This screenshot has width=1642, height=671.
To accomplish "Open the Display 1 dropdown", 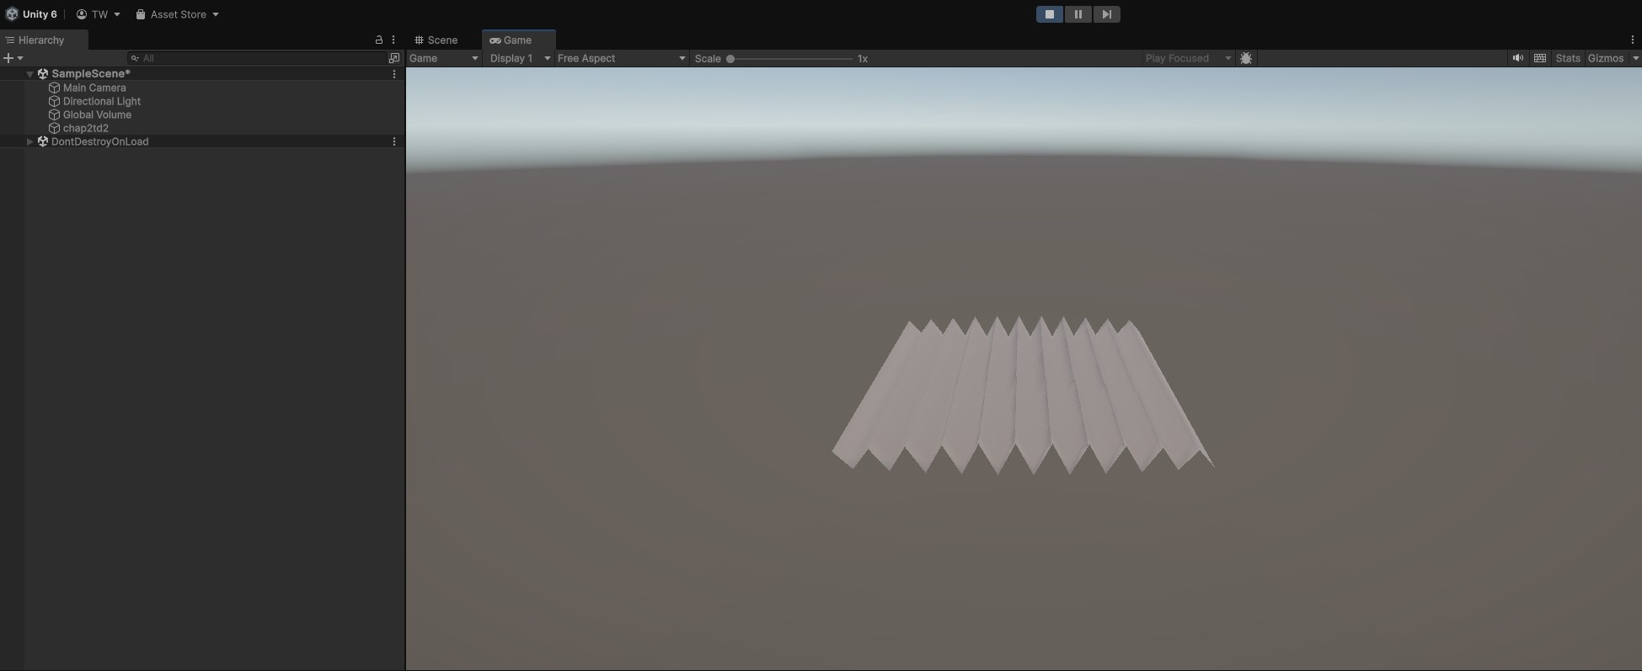I will [519, 58].
